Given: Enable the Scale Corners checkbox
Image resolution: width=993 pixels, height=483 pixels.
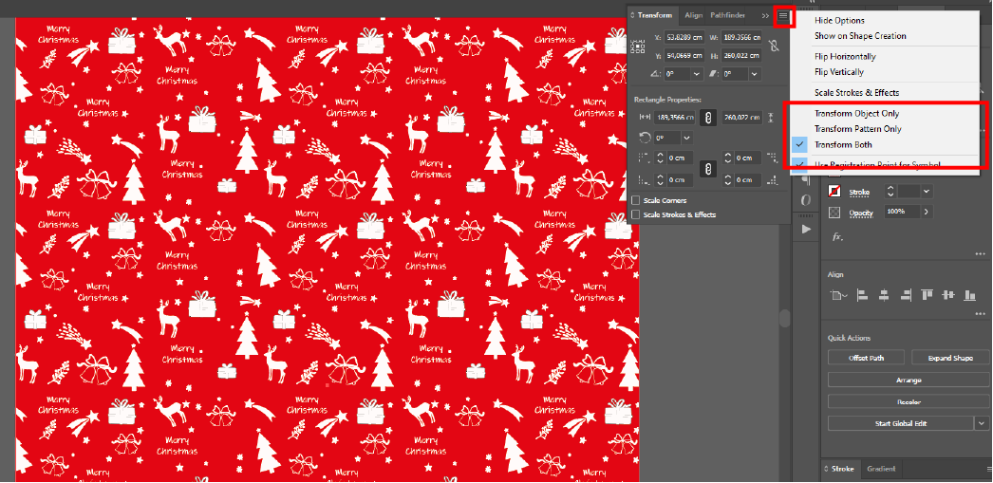Looking at the screenshot, I should 636,200.
